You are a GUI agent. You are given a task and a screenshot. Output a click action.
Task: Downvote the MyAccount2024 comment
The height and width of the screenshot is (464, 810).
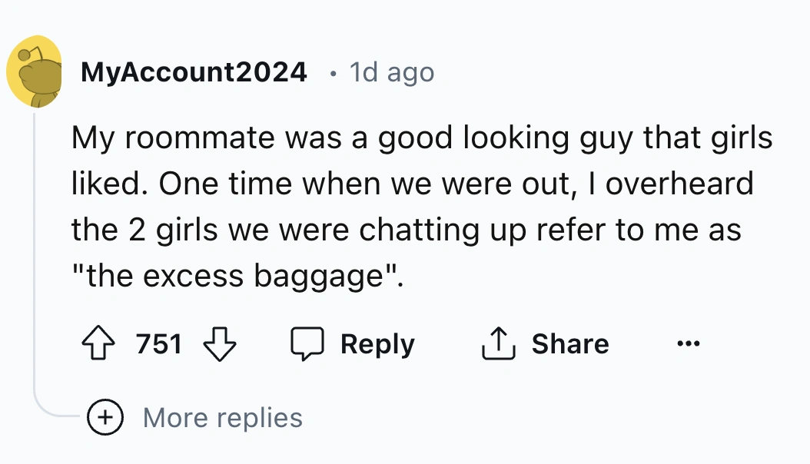click(219, 344)
